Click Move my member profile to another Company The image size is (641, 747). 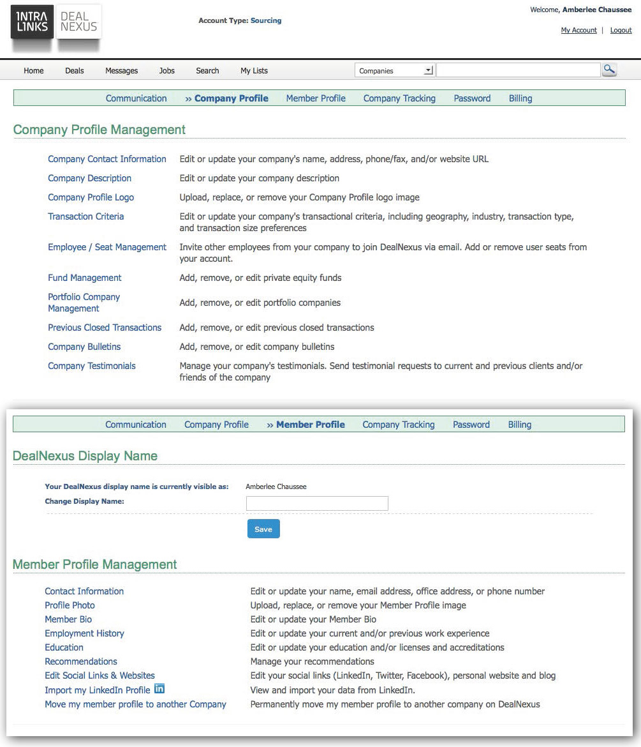pyautogui.click(x=136, y=704)
